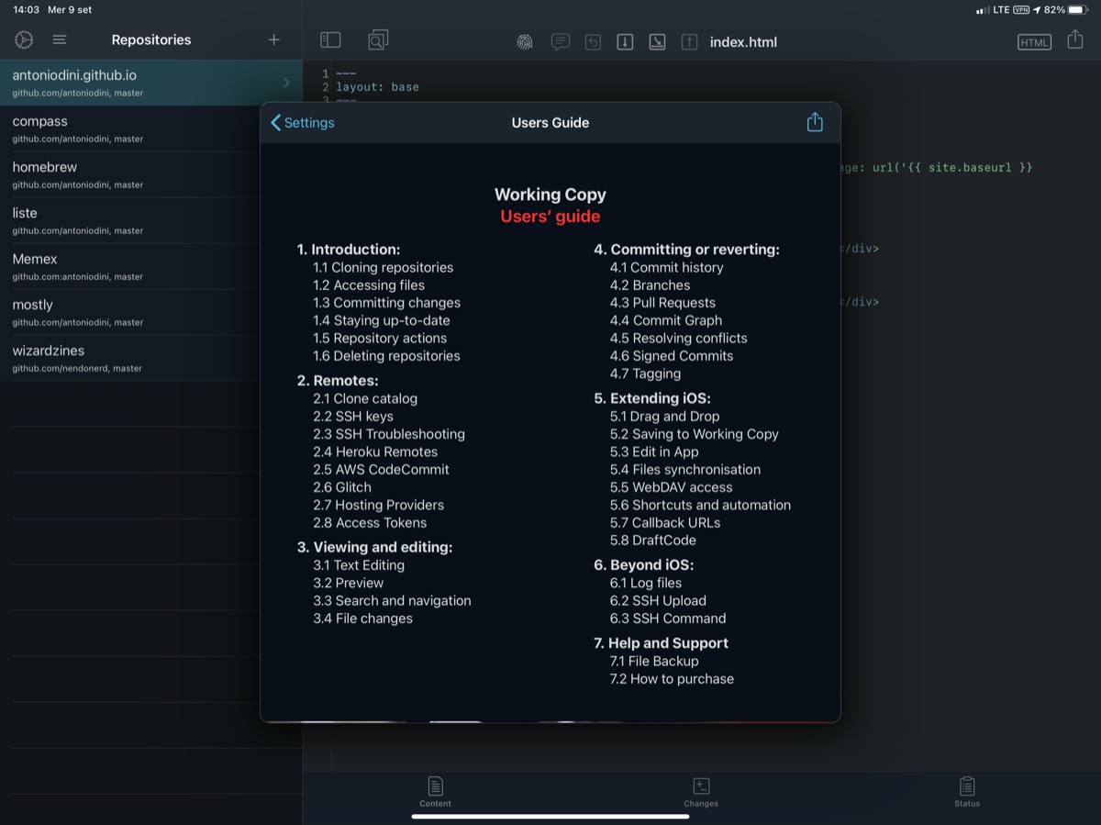Select the HTML syntax mode badge
This screenshot has height=825, width=1101.
point(1034,42)
